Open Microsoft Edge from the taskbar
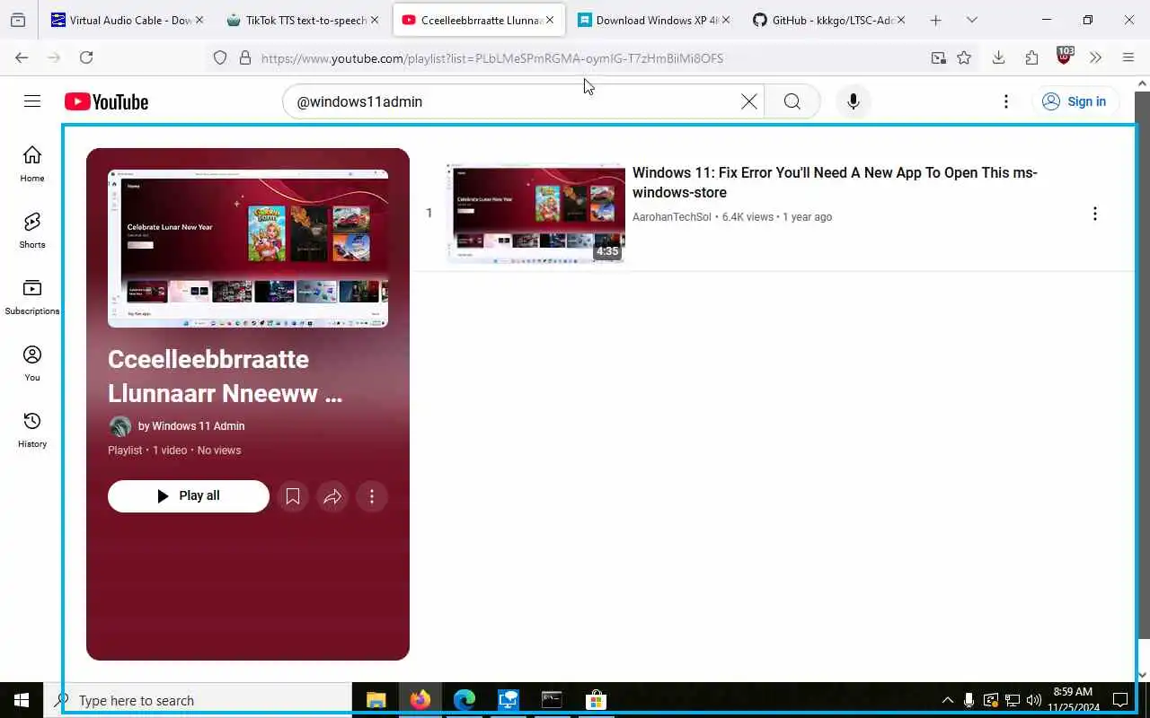 click(x=464, y=700)
